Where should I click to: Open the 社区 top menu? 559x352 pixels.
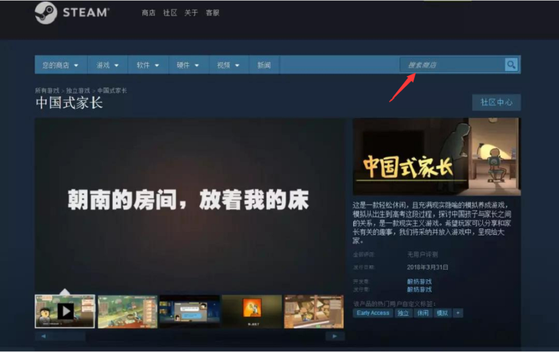(x=170, y=13)
